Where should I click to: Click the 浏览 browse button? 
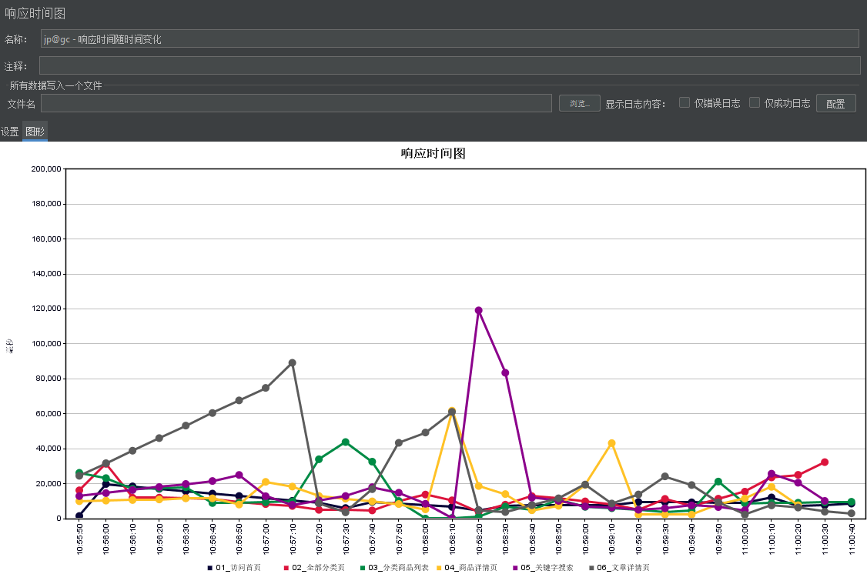(x=580, y=103)
